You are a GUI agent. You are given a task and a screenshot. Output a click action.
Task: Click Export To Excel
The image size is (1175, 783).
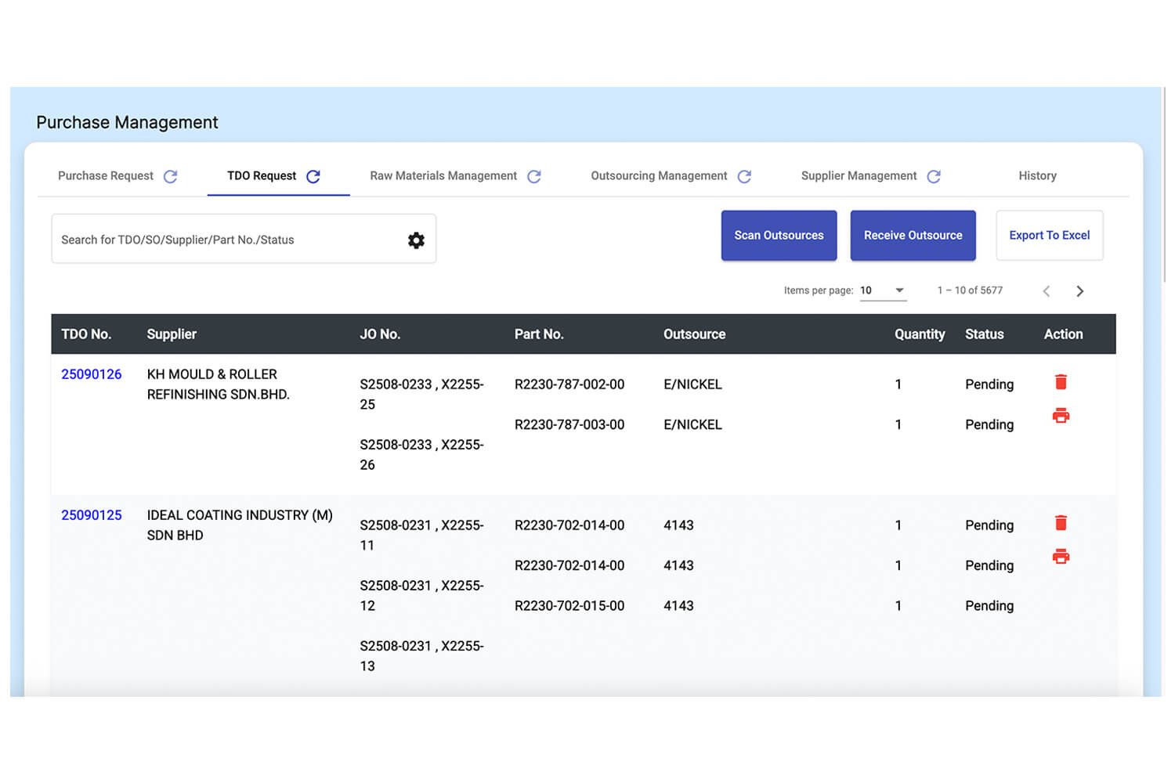click(x=1049, y=236)
